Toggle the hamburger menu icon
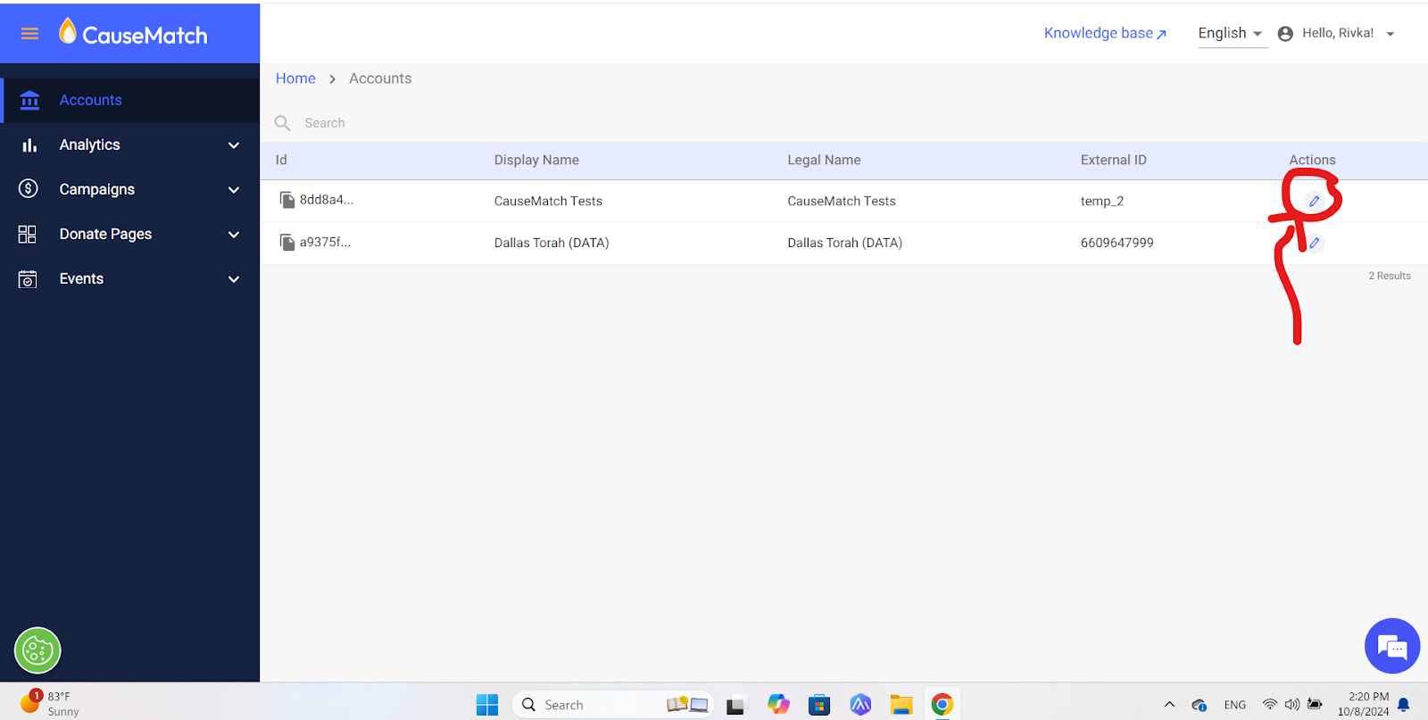This screenshot has height=720, width=1428. (x=29, y=34)
